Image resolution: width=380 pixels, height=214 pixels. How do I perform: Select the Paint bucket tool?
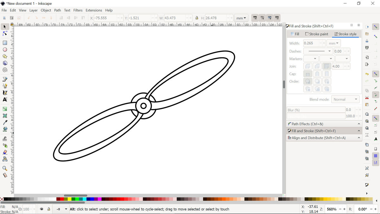(5, 129)
